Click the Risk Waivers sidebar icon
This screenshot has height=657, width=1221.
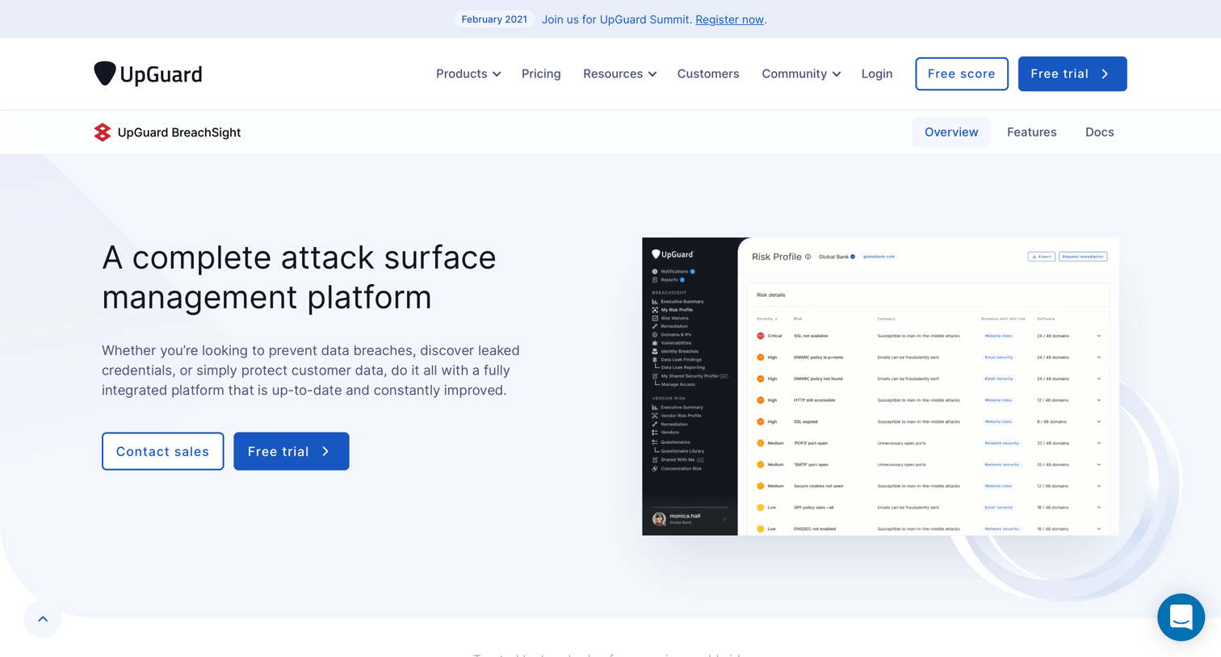pos(655,318)
